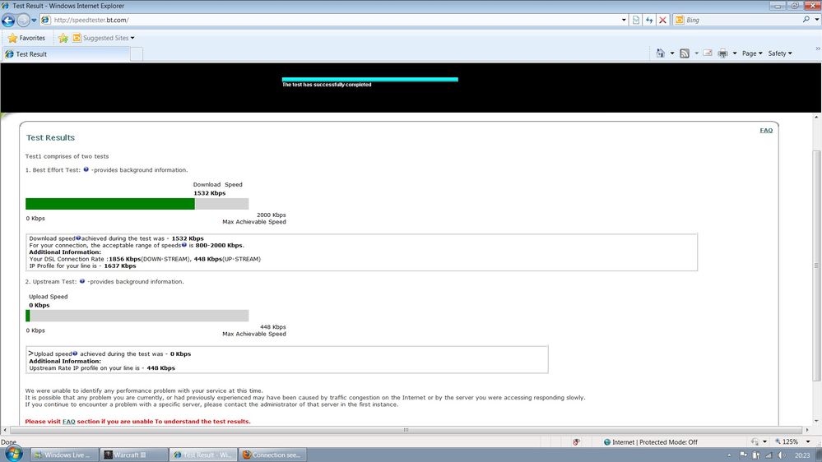Switch to Windows Live taskbar button
Viewport: 822px width, 462px height.
pos(63,455)
